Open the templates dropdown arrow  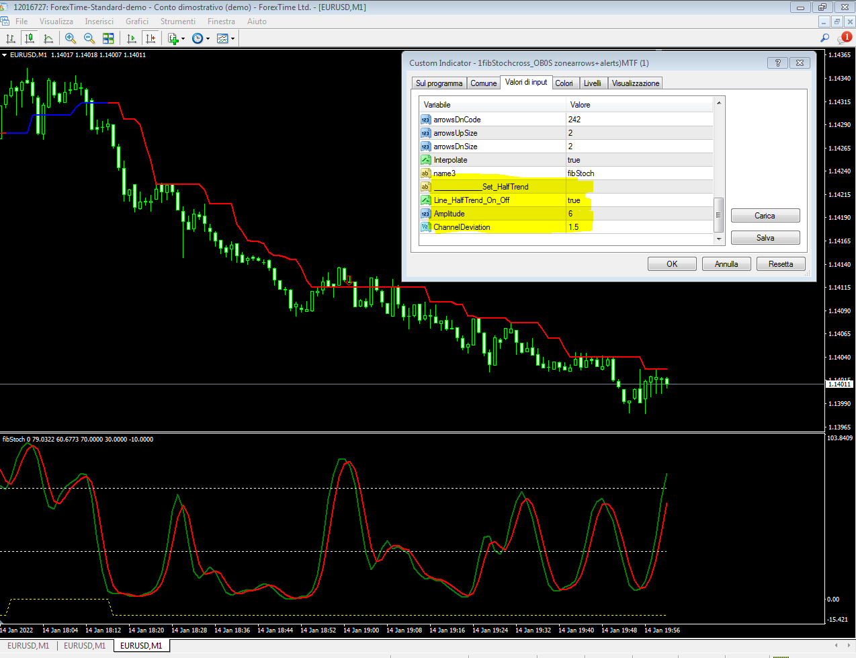[x=232, y=39]
